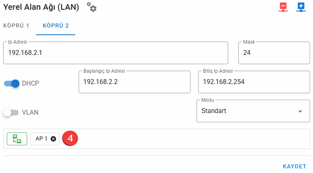Screen dimensions: 313x173
Task: Click the Ip Adresi input field
Action: tap(115, 53)
